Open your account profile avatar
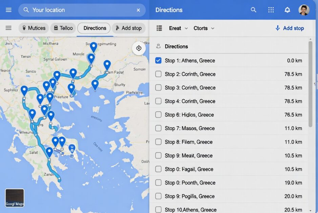The image size is (318, 213). (304, 10)
